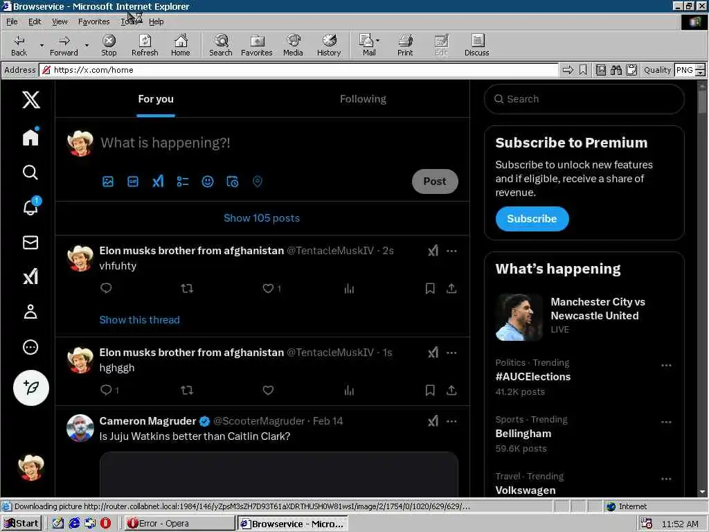Screen dimensions: 709x532
Task: Click account avatar at sidebar bottom
Action: [x=30, y=468]
